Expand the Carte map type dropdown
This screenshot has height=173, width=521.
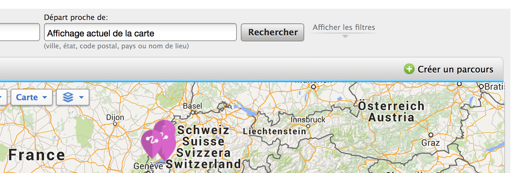(x=32, y=98)
